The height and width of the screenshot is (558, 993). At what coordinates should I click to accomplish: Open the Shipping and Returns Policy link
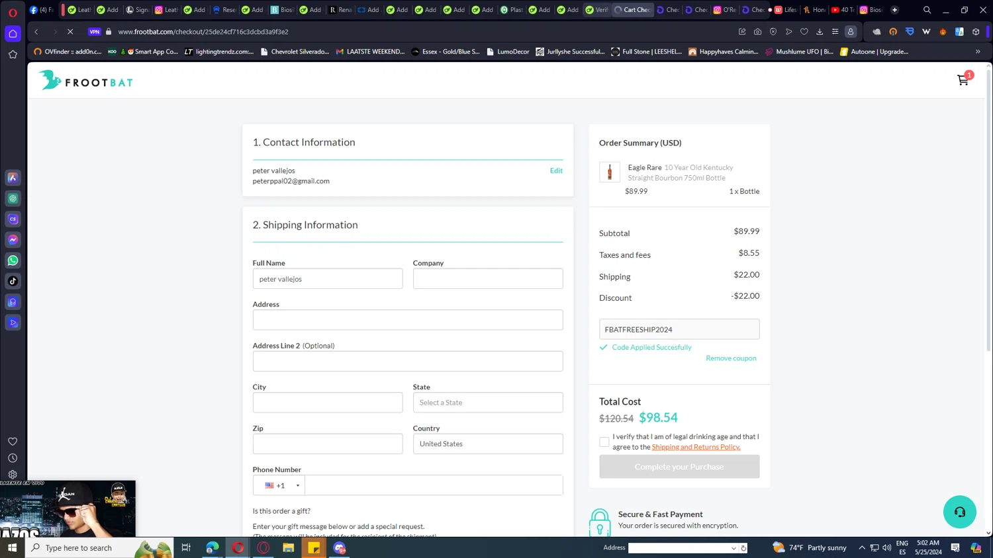696,447
